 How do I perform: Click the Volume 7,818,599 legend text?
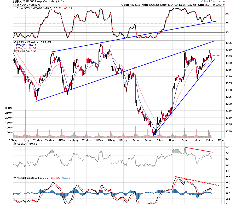coord(26,51)
